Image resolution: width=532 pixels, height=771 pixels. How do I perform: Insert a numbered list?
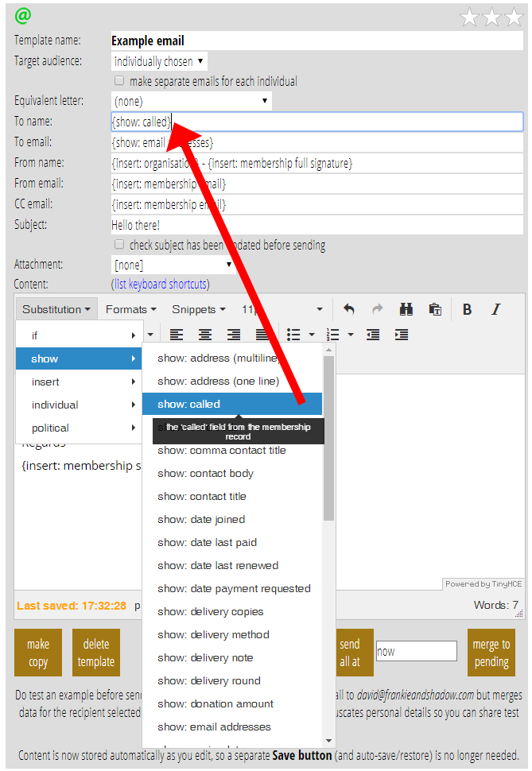[x=332, y=335]
